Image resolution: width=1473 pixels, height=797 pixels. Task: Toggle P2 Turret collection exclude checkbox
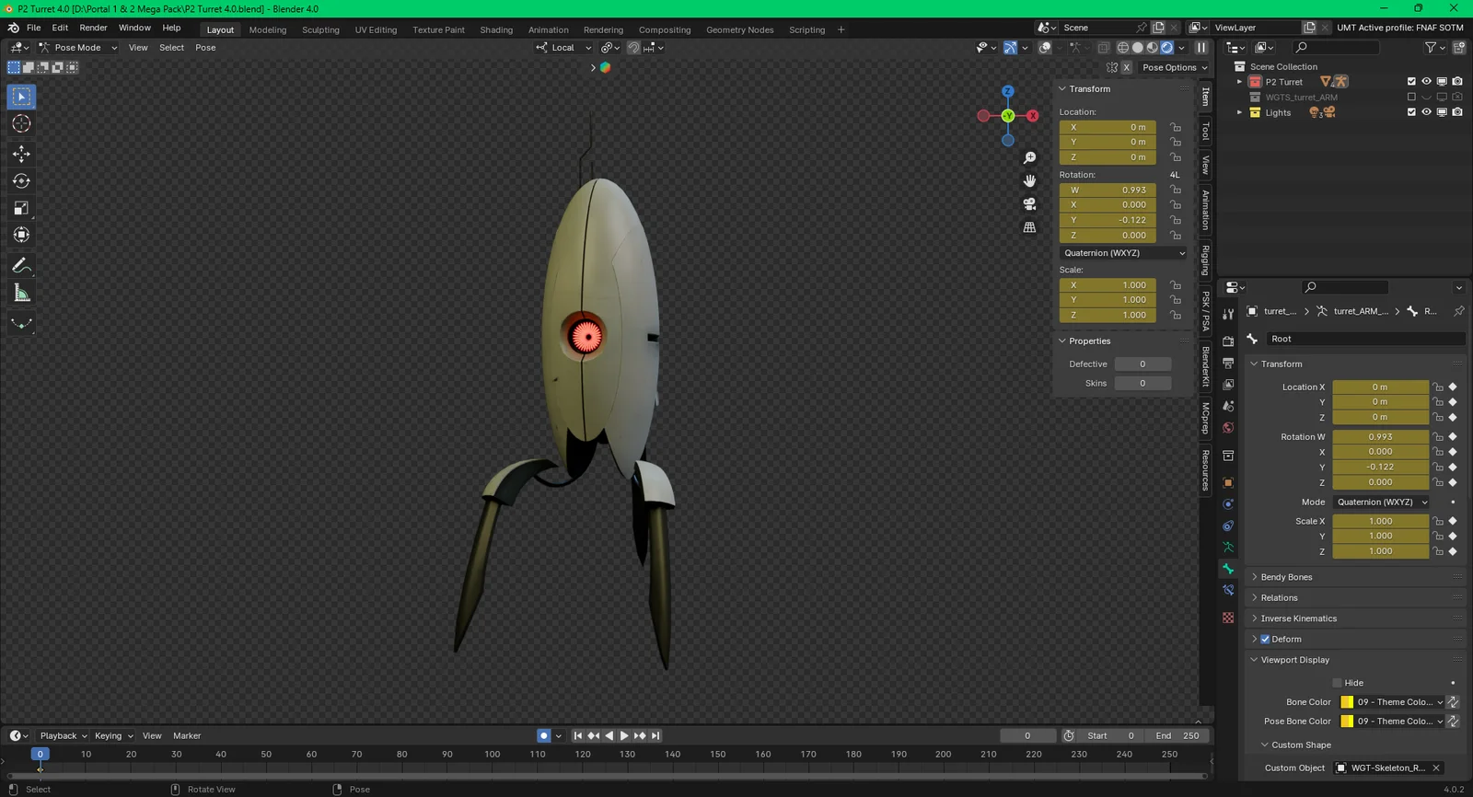(x=1411, y=82)
